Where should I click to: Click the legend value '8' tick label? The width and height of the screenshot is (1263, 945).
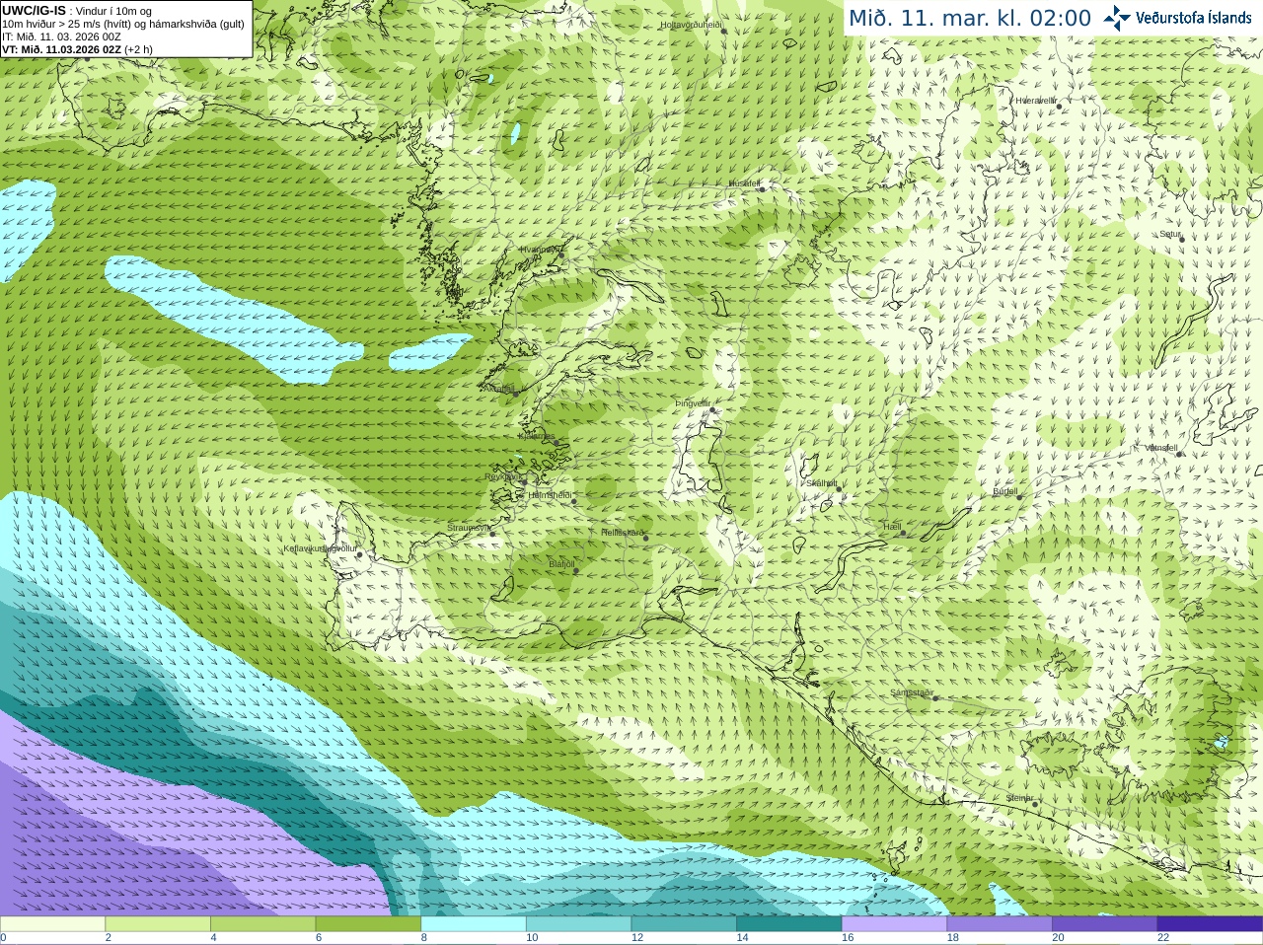(x=424, y=938)
